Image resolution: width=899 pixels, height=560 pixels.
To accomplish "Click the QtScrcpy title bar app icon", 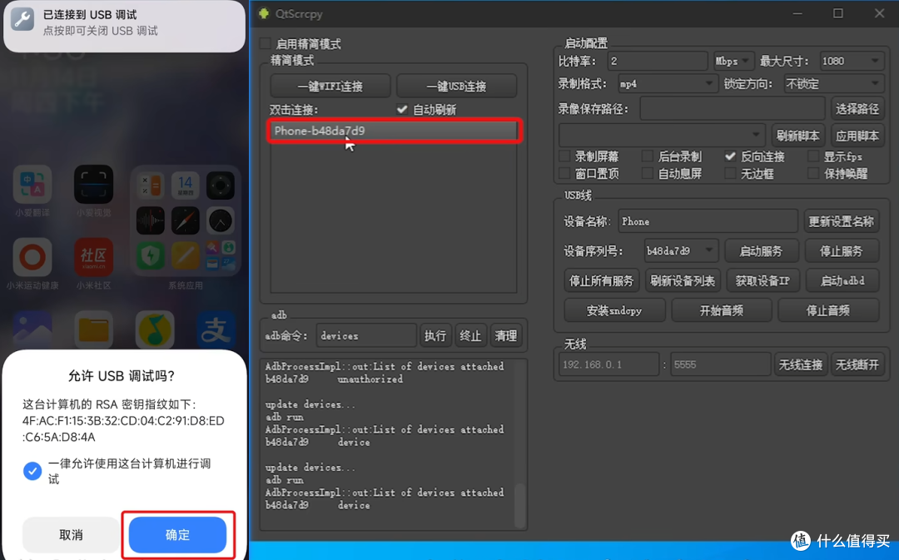I will point(264,13).
